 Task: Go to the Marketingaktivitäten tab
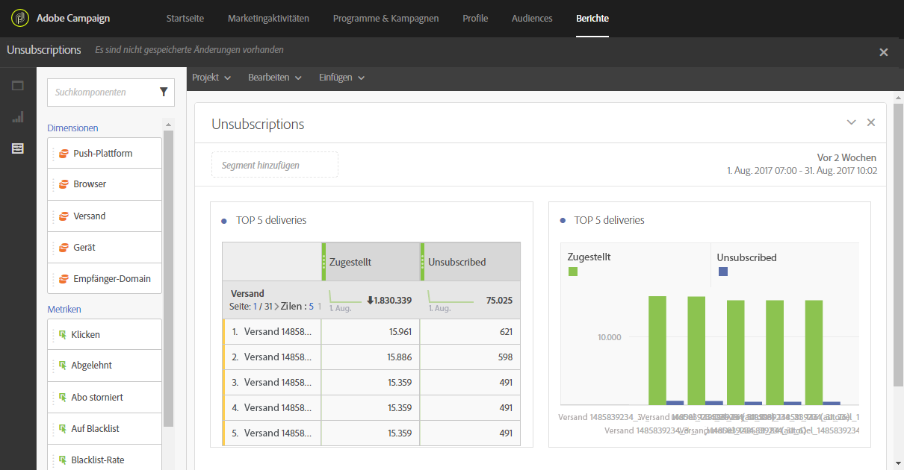[x=268, y=18]
